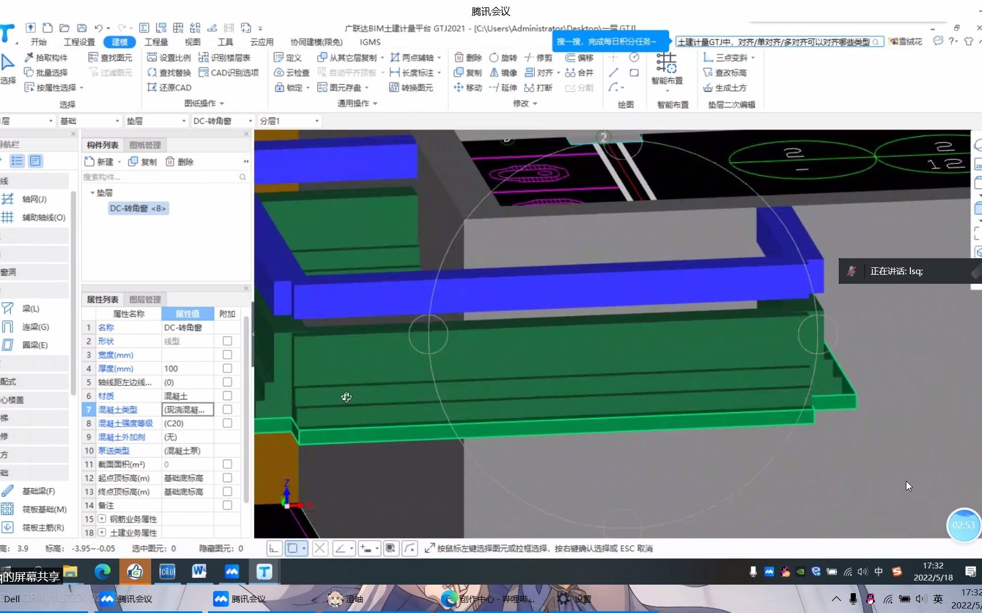Click 两点辅轴 two-point auxiliary axis
Viewport: 982px width, 613px height.
pyautogui.click(x=412, y=57)
